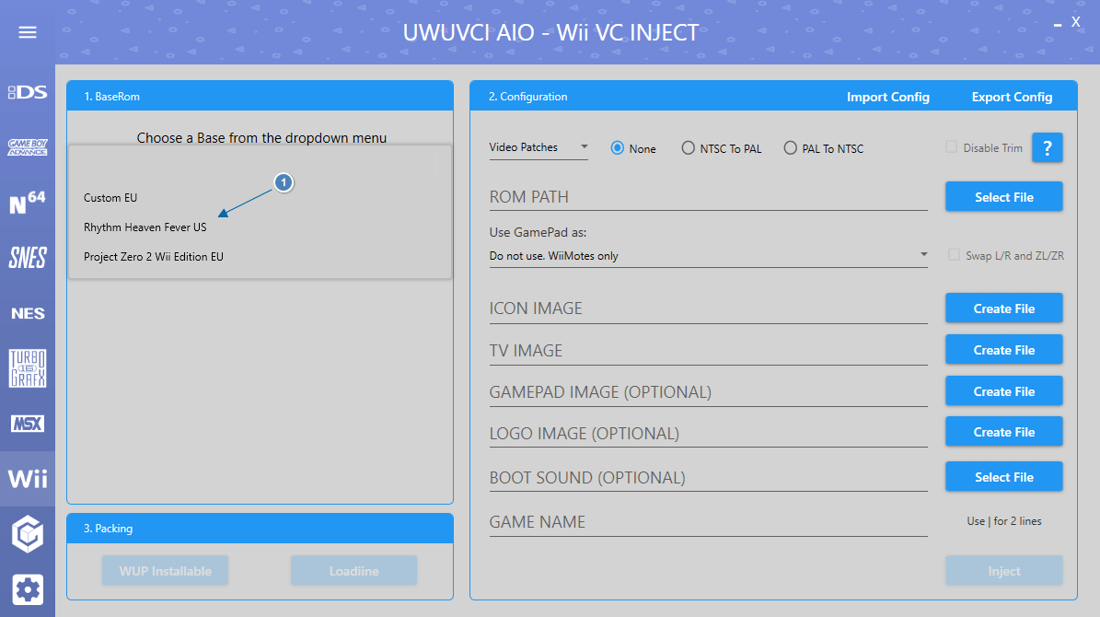Click the TV IMAGE path field
Screen dimensions: 1100x617
click(709, 351)
